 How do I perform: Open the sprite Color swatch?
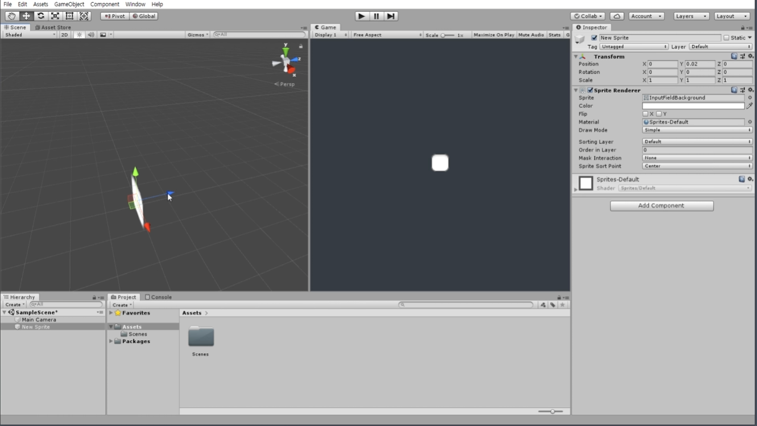click(693, 106)
